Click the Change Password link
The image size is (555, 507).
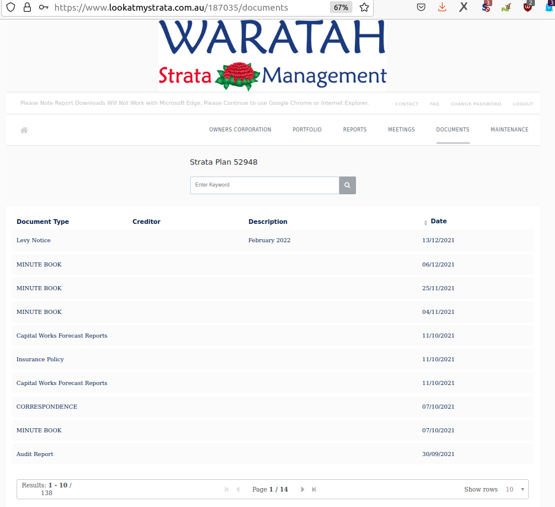coord(476,104)
